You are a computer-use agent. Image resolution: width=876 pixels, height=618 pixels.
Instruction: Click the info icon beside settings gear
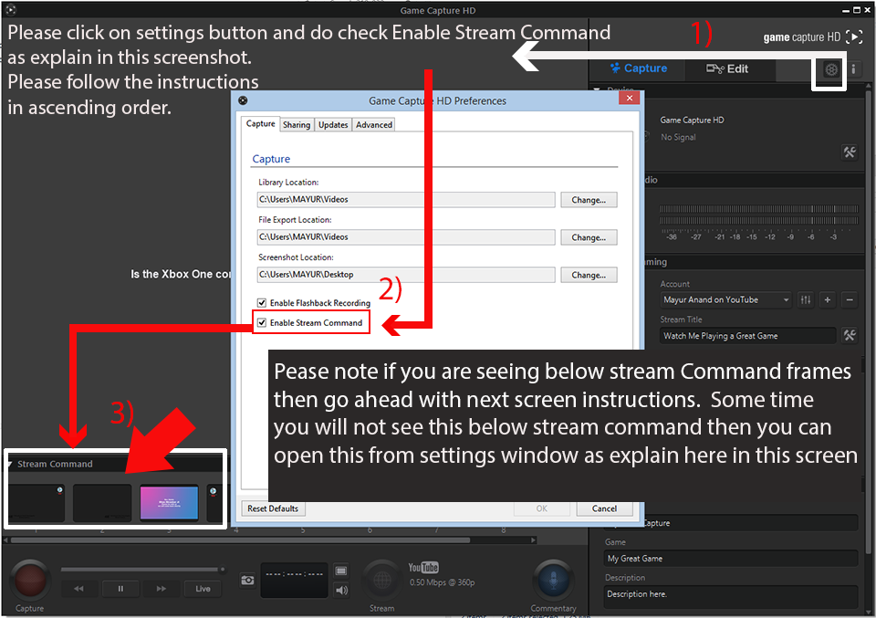click(x=853, y=69)
